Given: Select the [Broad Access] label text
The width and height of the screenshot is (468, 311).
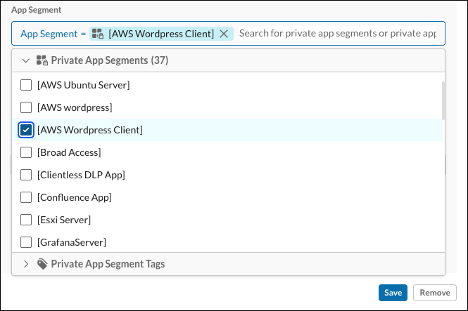Looking at the screenshot, I should (69, 152).
